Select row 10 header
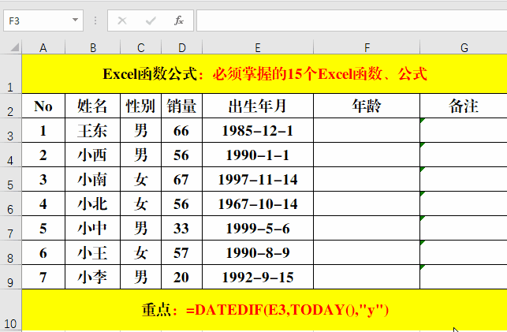 tap(11, 310)
